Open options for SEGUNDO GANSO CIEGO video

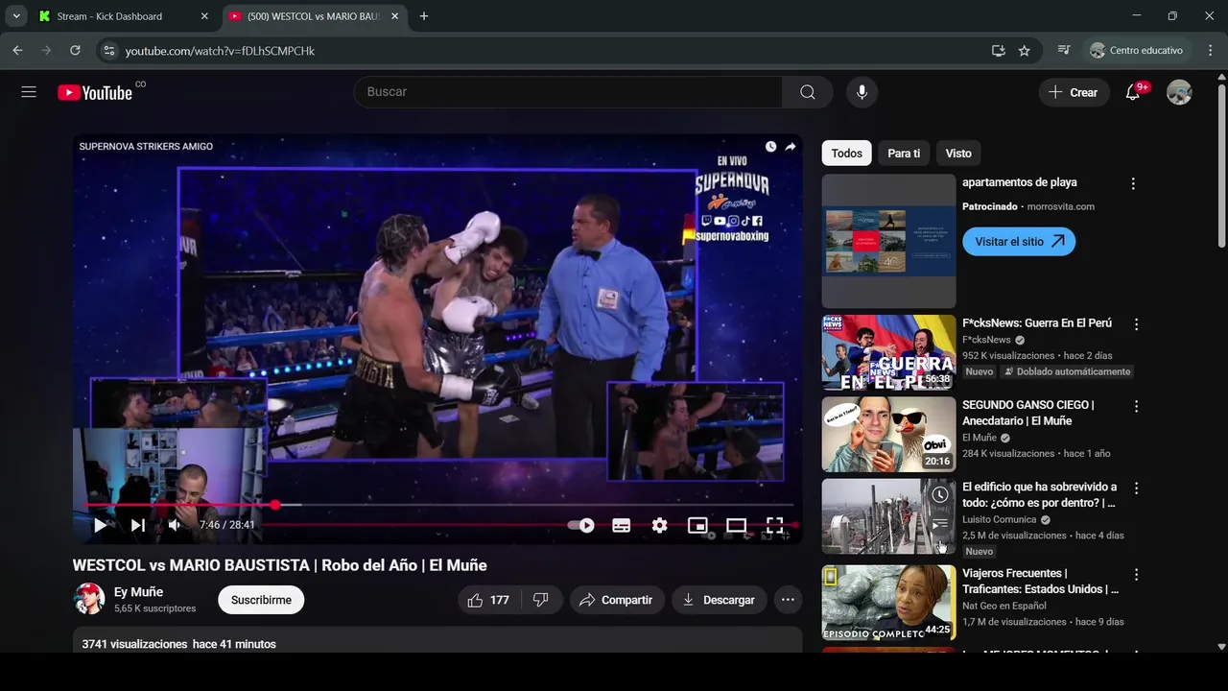(x=1136, y=407)
